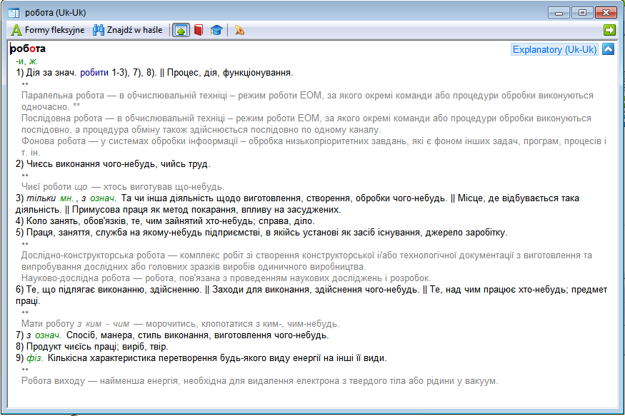Click the green ж. gender abbreviation
The image size is (625, 416).
[34, 62]
